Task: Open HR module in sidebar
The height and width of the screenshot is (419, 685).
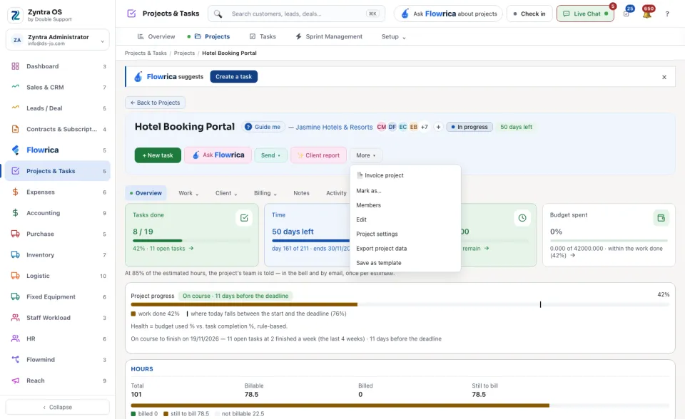Action: [58, 338]
